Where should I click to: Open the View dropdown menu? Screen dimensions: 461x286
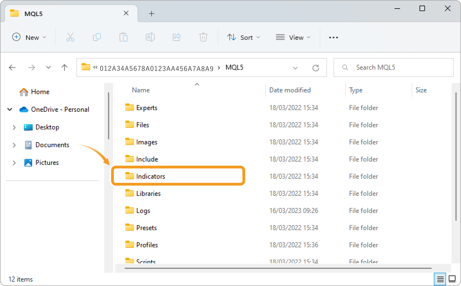(293, 37)
